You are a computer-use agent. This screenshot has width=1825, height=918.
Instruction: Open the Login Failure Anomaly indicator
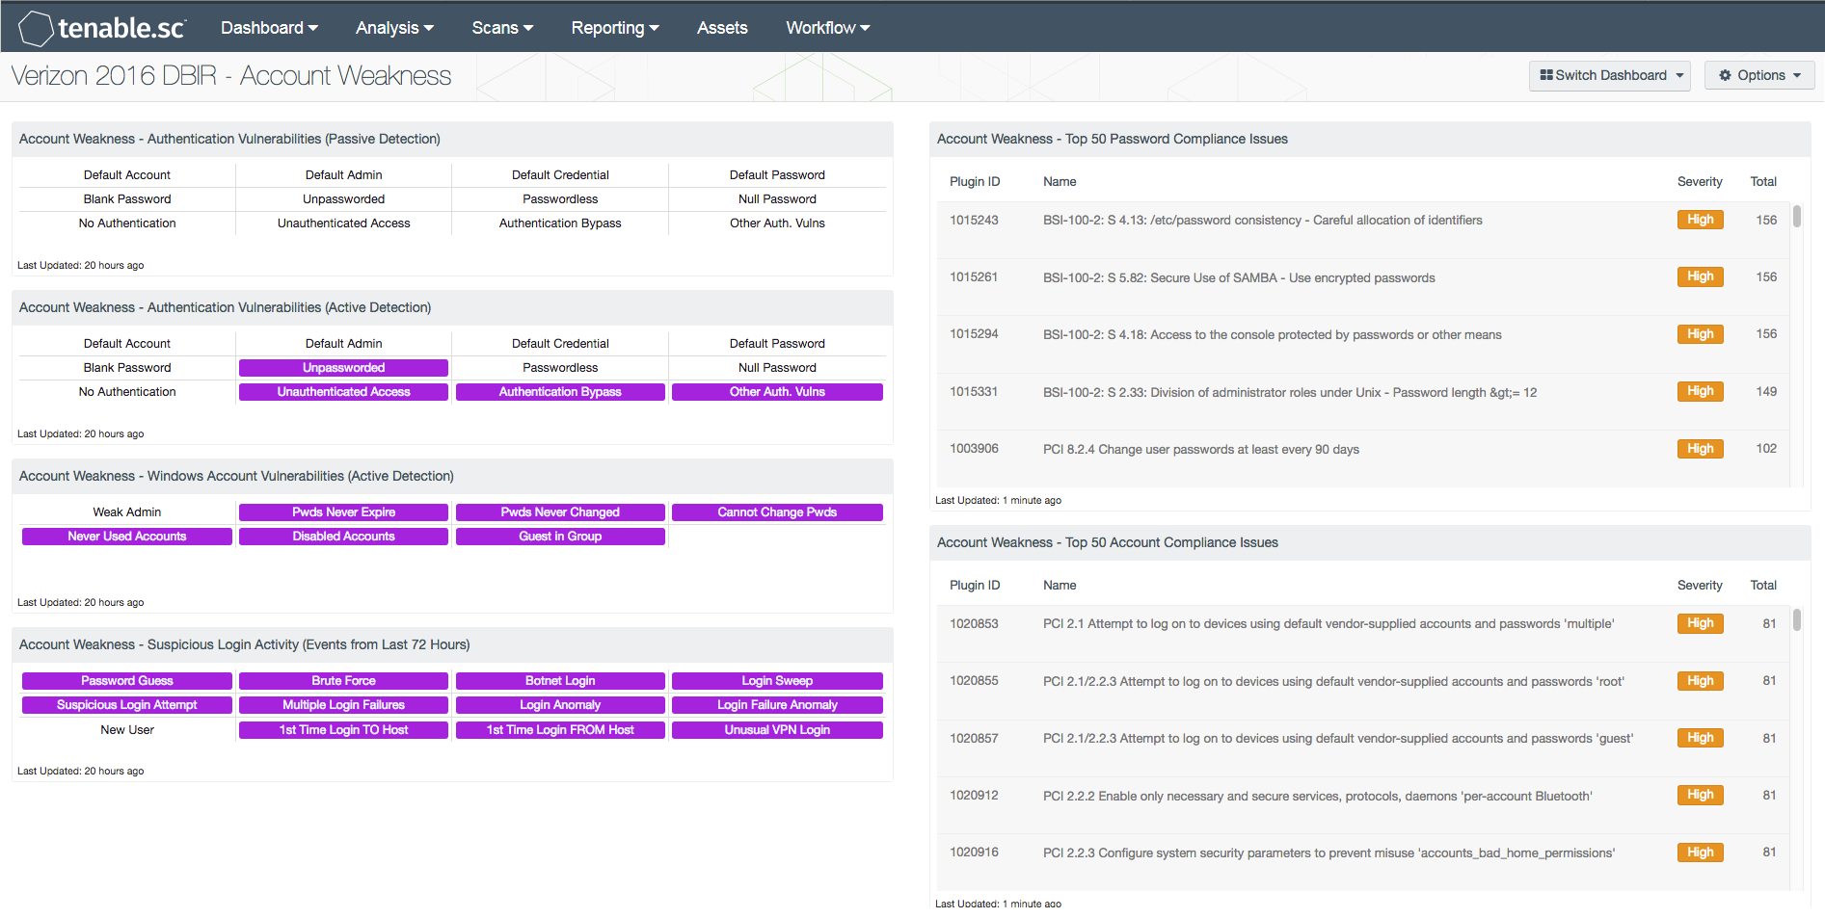pyautogui.click(x=777, y=705)
